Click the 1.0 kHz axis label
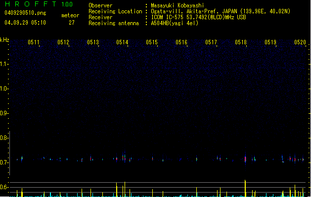Viewport: 311px width, 197px height. 4,89
